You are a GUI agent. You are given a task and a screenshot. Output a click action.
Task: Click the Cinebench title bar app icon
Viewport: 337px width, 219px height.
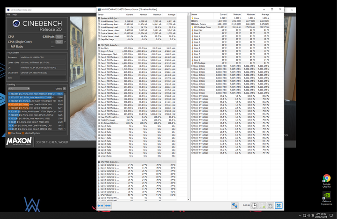tap(8, 10)
